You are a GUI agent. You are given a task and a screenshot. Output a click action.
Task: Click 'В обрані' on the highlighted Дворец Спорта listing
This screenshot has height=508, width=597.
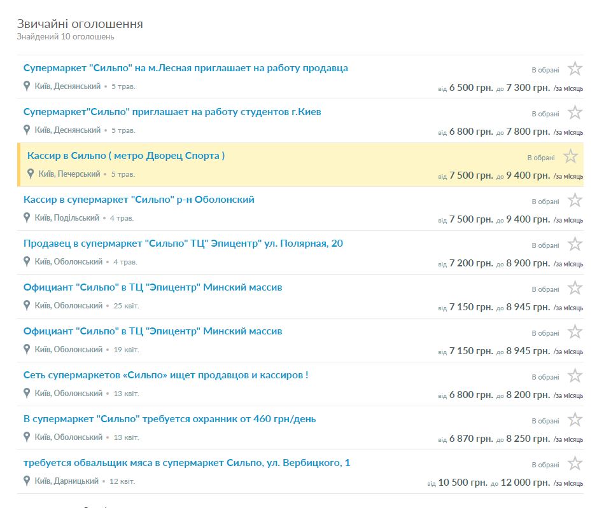tap(540, 158)
